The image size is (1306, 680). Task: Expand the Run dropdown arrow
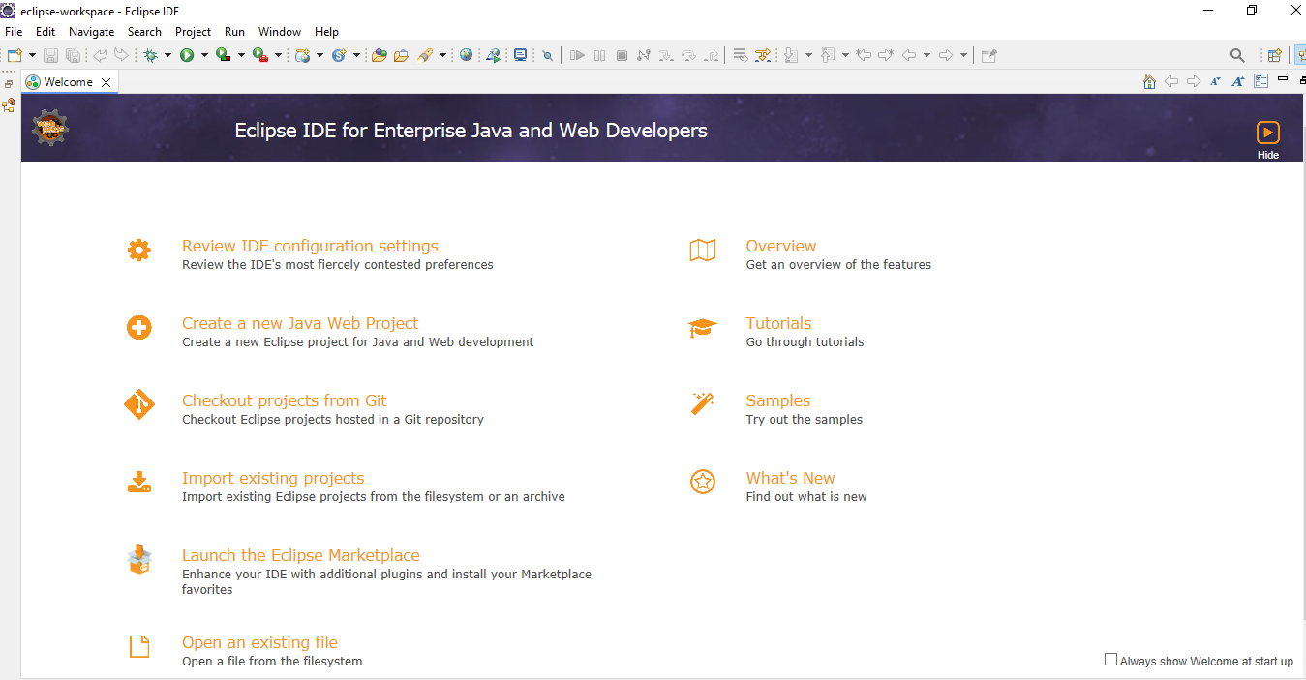pos(204,55)
